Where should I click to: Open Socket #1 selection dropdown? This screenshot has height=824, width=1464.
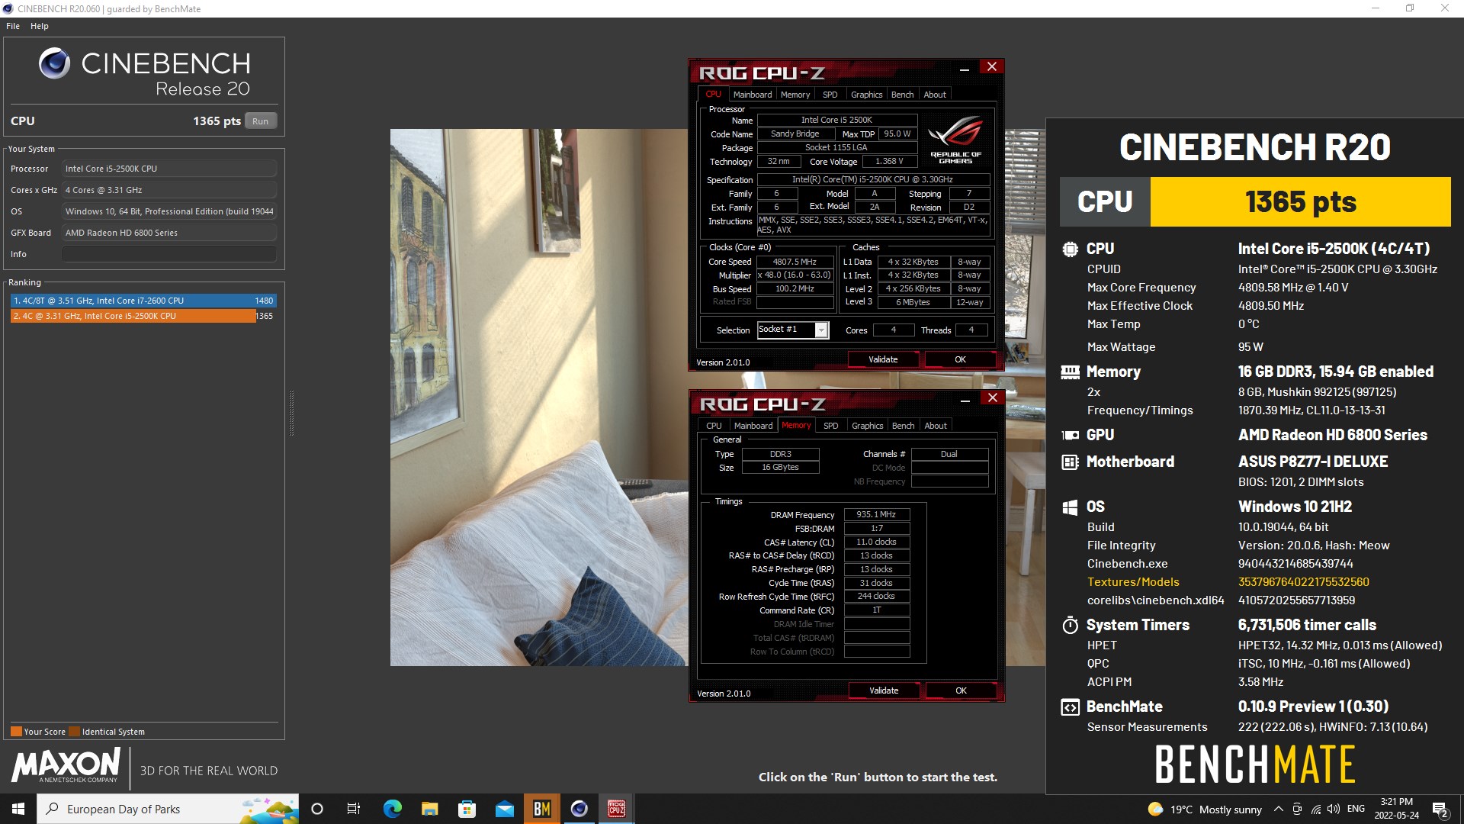821,330
